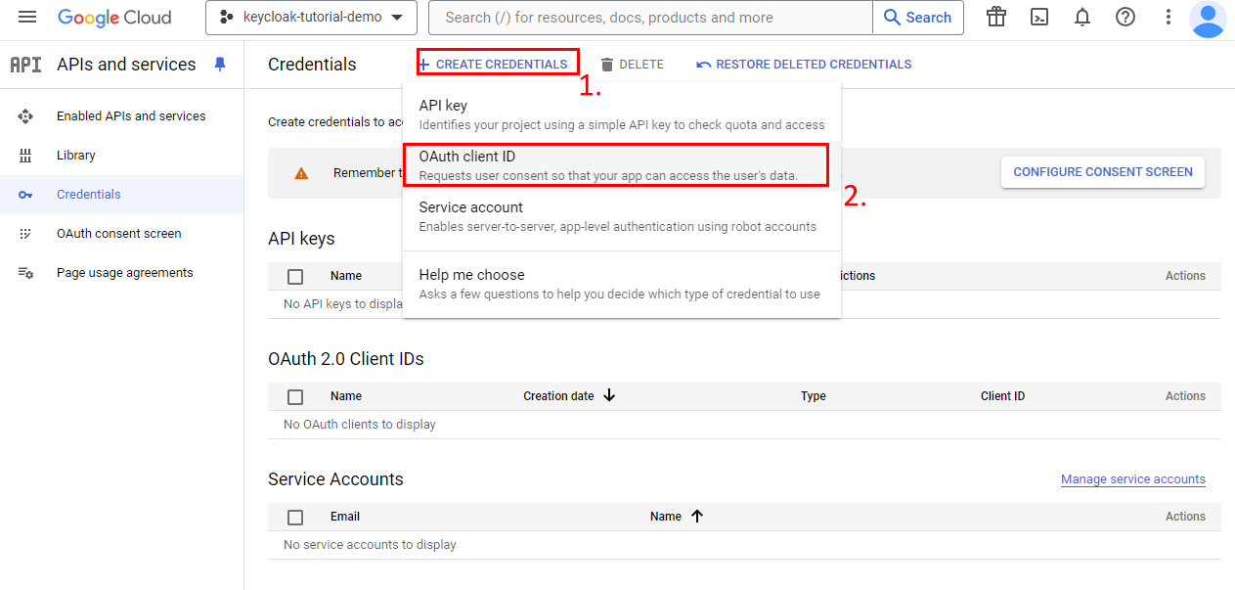Open the keycloak-tutorial-demo project selector
The height and width of the screenshot is (590, 1235).
point(311,18)
